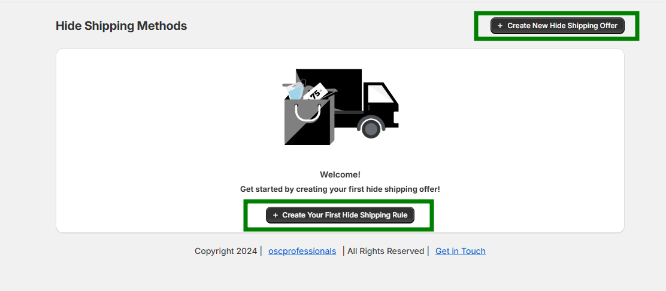Screen dimensions: 666x291
Task: Click the Copyright 2024 footer text
Action: 226,251
